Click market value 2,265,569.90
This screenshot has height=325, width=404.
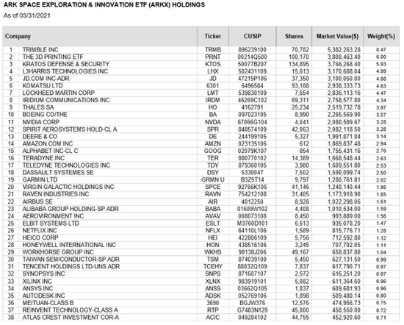click(x=344, y=115)
